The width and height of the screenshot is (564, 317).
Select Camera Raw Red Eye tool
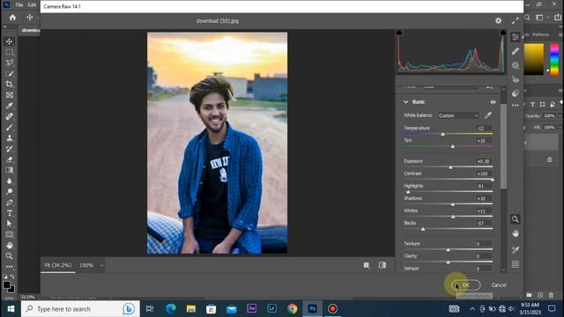tap(516, 80)
